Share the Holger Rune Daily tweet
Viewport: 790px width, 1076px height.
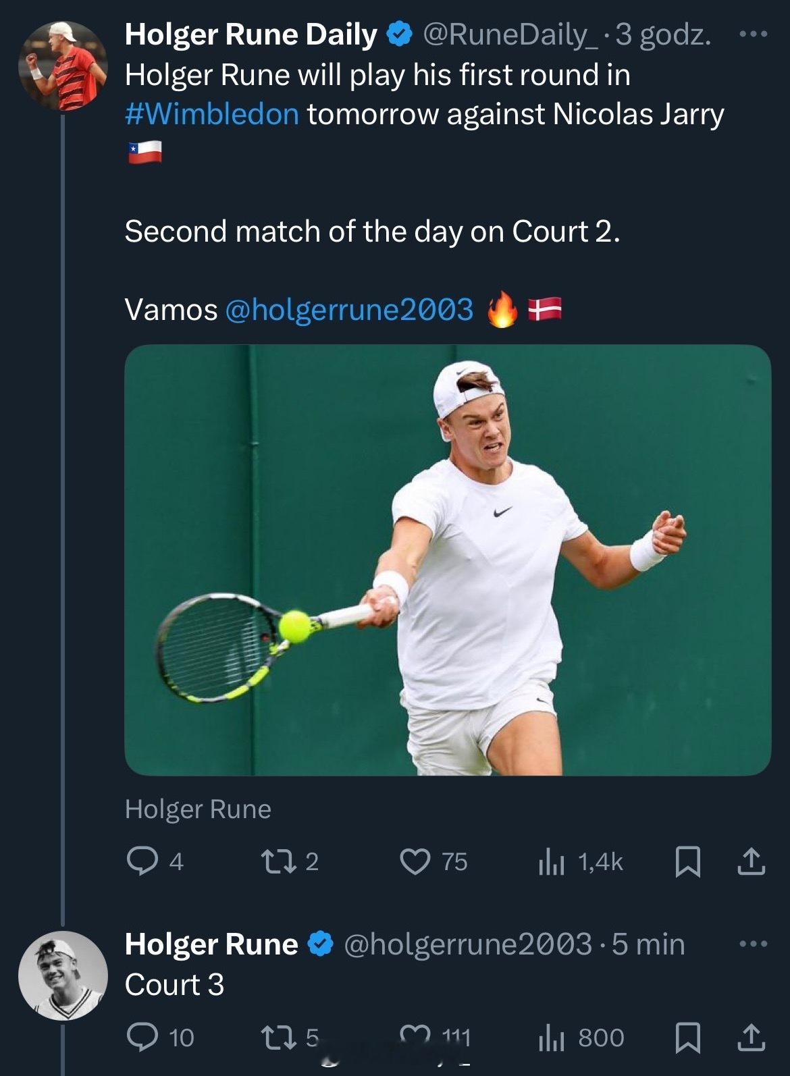tap(751, 862)
